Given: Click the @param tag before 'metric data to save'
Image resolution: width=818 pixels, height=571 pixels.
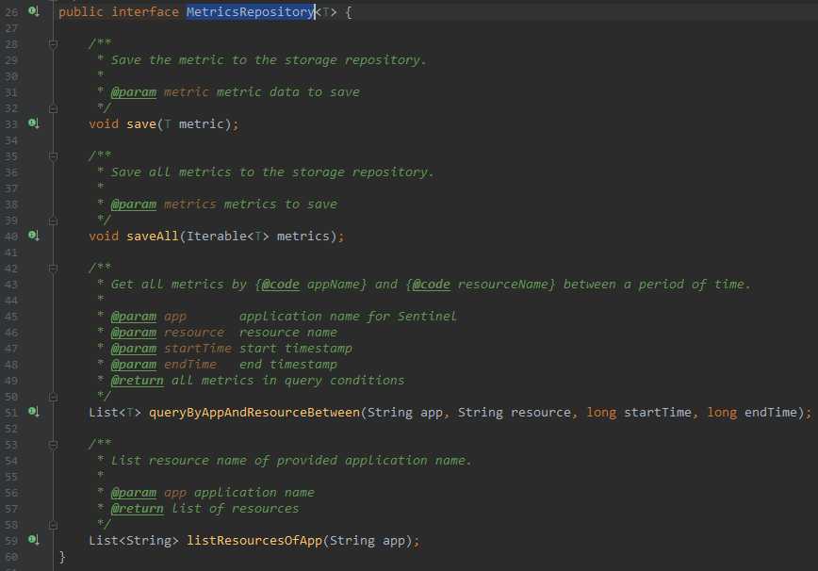Looking at the screenshot, I should tap(134, 92).
